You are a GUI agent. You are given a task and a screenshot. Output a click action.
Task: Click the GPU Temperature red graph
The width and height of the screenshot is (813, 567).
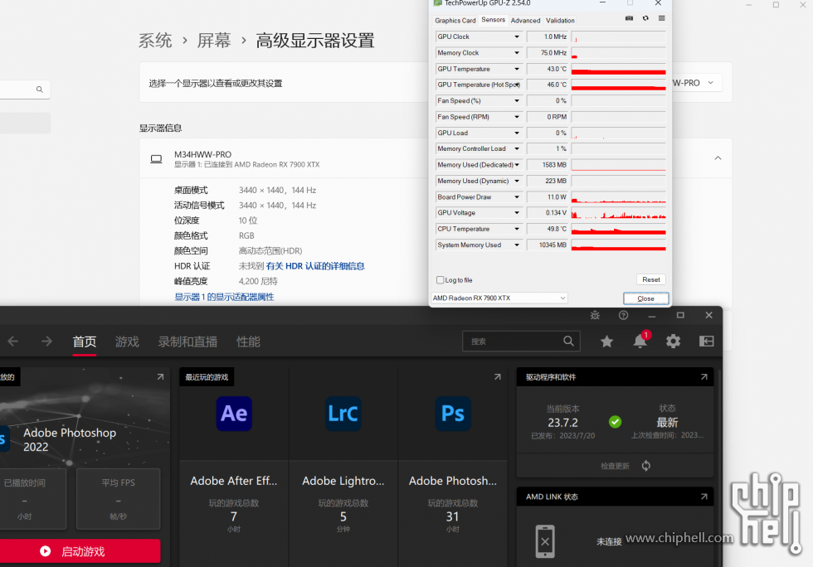618,69
